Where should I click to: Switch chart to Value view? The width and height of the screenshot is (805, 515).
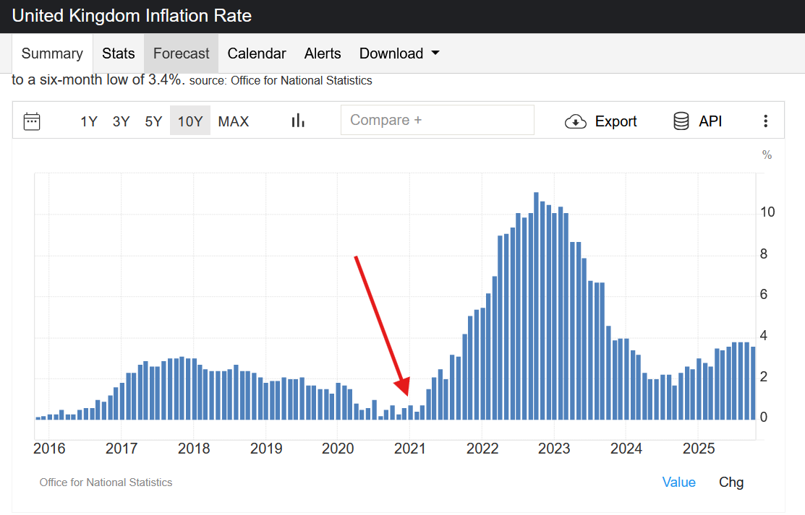(x=678, y=482)
